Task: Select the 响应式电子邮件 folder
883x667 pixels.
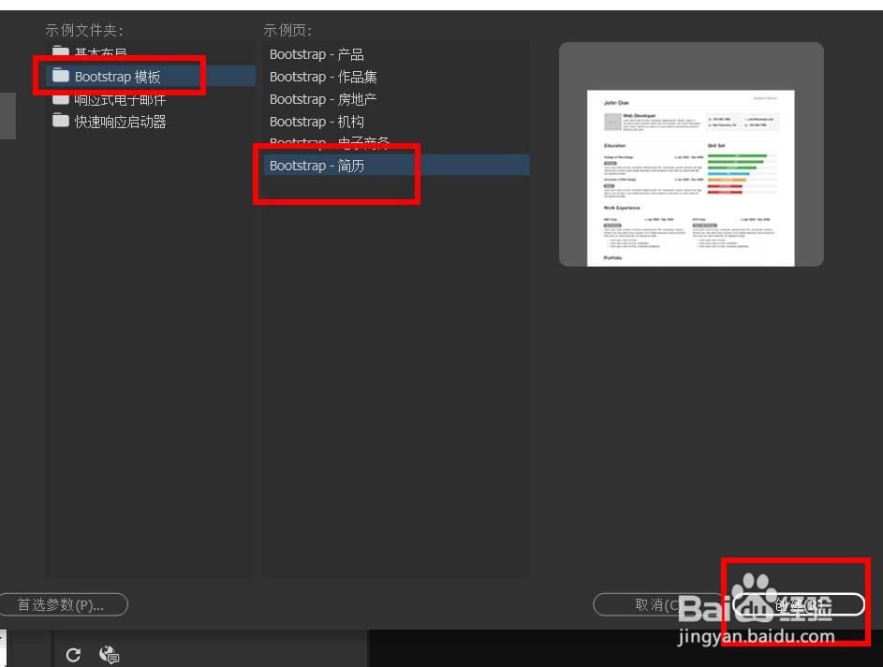Action: tap(151, 100)
